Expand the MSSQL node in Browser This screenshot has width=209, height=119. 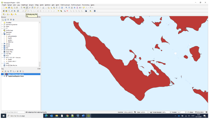click(x=2, y=44)
